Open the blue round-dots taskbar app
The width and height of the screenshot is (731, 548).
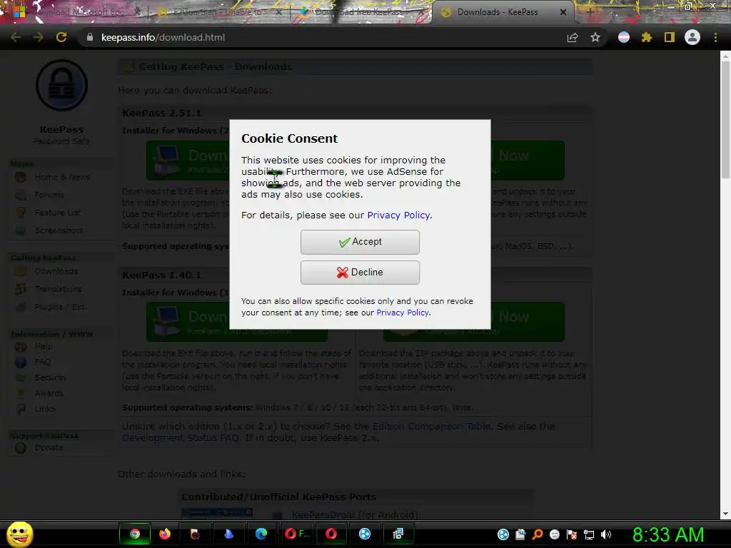click(x=365, y=534)
